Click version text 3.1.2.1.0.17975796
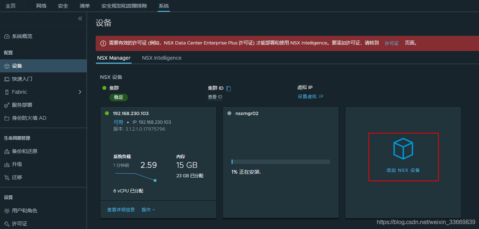This screenshot has width=479, height=229. pos(145,129)
